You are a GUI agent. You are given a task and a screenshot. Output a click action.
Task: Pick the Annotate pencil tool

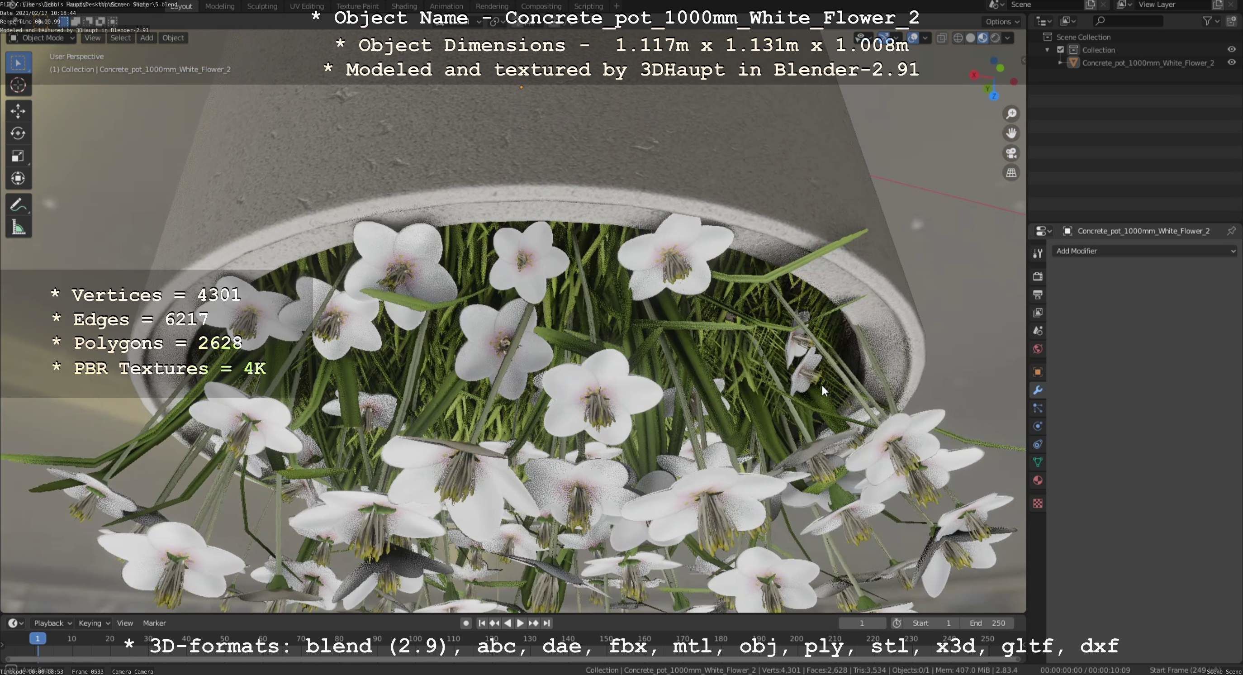[19, 205]
